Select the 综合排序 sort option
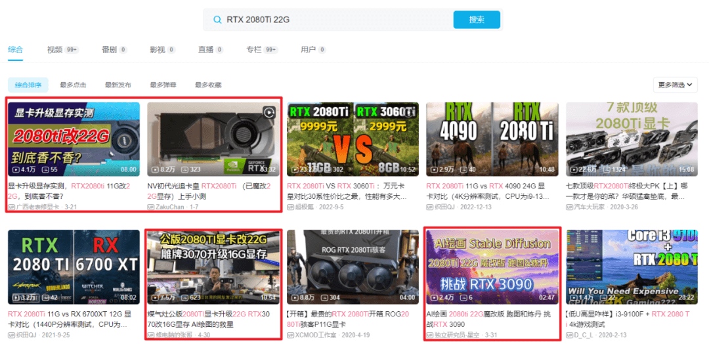 (x=28, y=85)
